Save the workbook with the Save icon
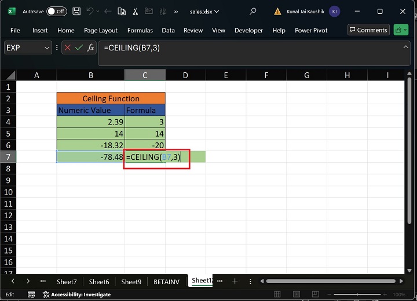Screen dimensions: 417x301 76,12
